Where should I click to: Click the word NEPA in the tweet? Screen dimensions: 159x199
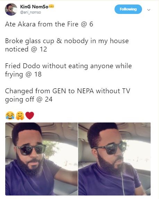click(85, 91)
